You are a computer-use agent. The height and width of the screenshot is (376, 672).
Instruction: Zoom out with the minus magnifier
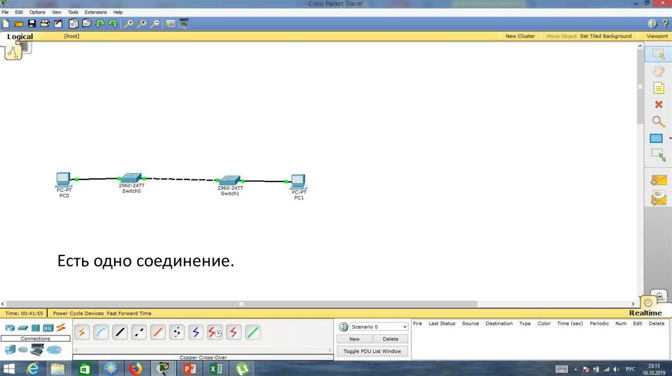point(155,24)
